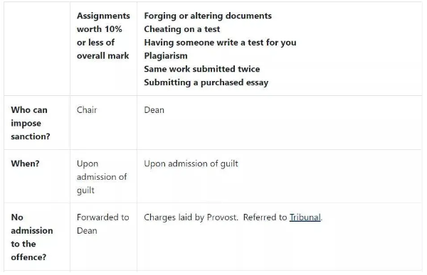Screen dimensions: 427x275
Task: Click 'Cheating on a test' line
Action: (x=182, y=29)
